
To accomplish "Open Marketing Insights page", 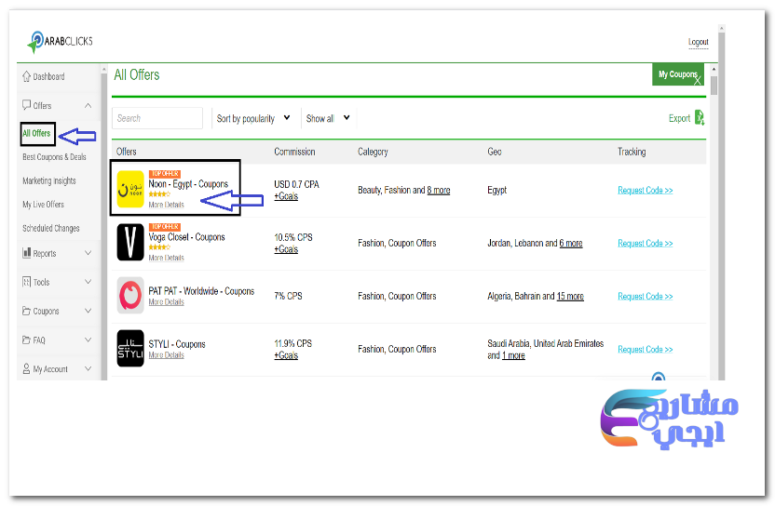I will pyautogui.click(x=49, y=180).
